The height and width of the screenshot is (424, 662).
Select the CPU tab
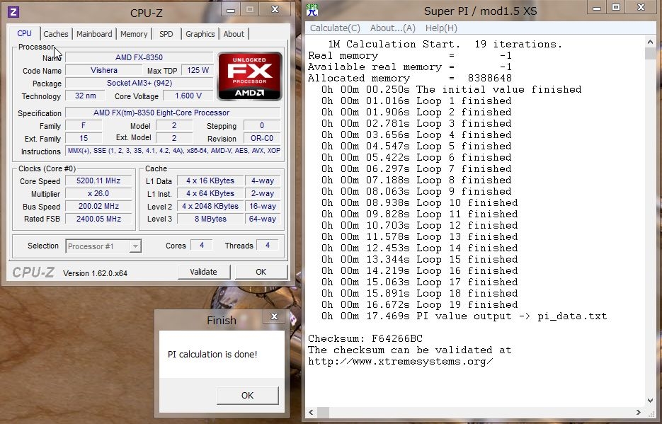tap(24, 33)
